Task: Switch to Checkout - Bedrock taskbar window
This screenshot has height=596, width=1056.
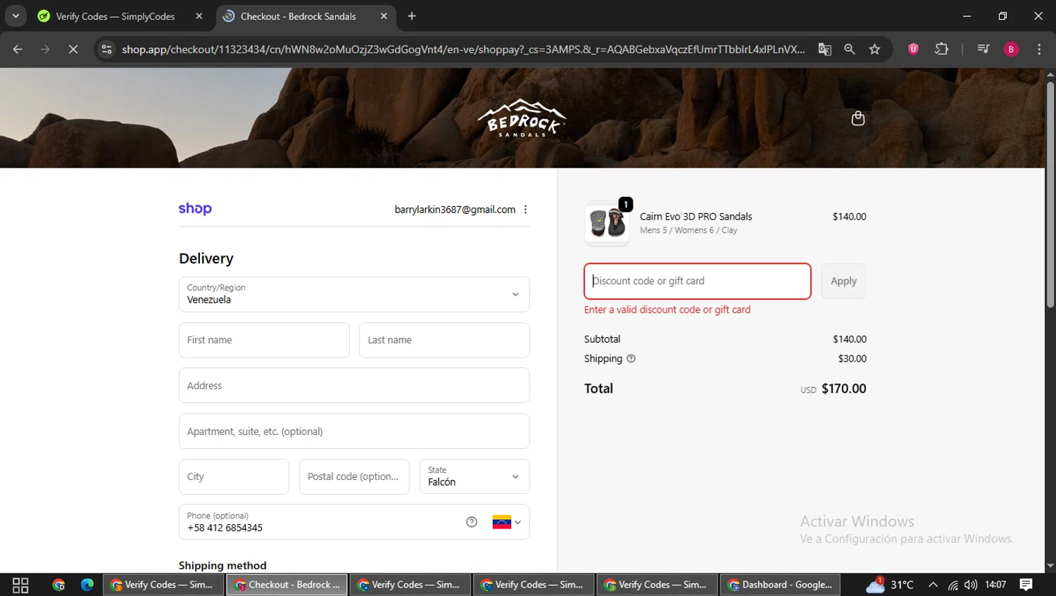Action: click(287, 585)
